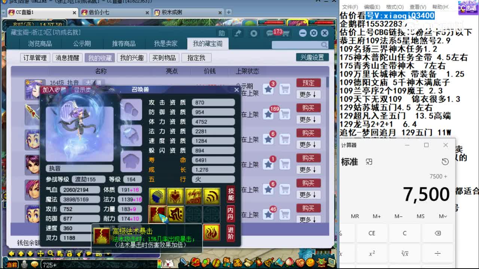Switch to the 浏览商品 tab
Viewport: 479px width, 269px height.
(40, 44)
